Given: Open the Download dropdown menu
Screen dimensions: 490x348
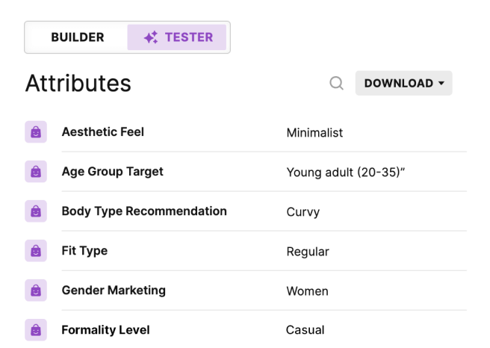Looking at the screenshot, I should [x=403, y=84].
